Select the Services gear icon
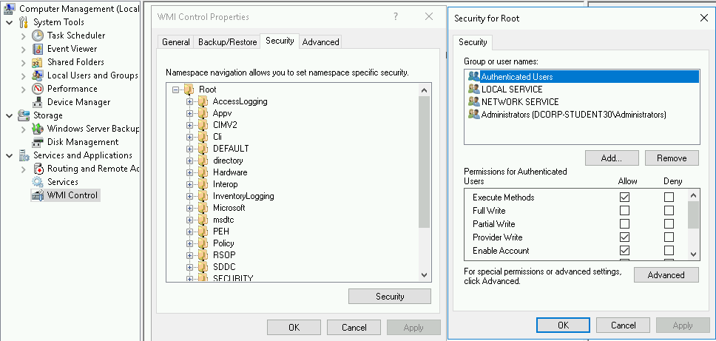The image size is (716, 341). [38, 182]
